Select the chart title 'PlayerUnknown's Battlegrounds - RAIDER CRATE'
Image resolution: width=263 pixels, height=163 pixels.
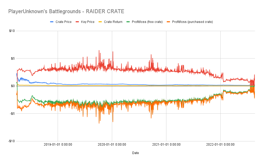click(66, 11)
